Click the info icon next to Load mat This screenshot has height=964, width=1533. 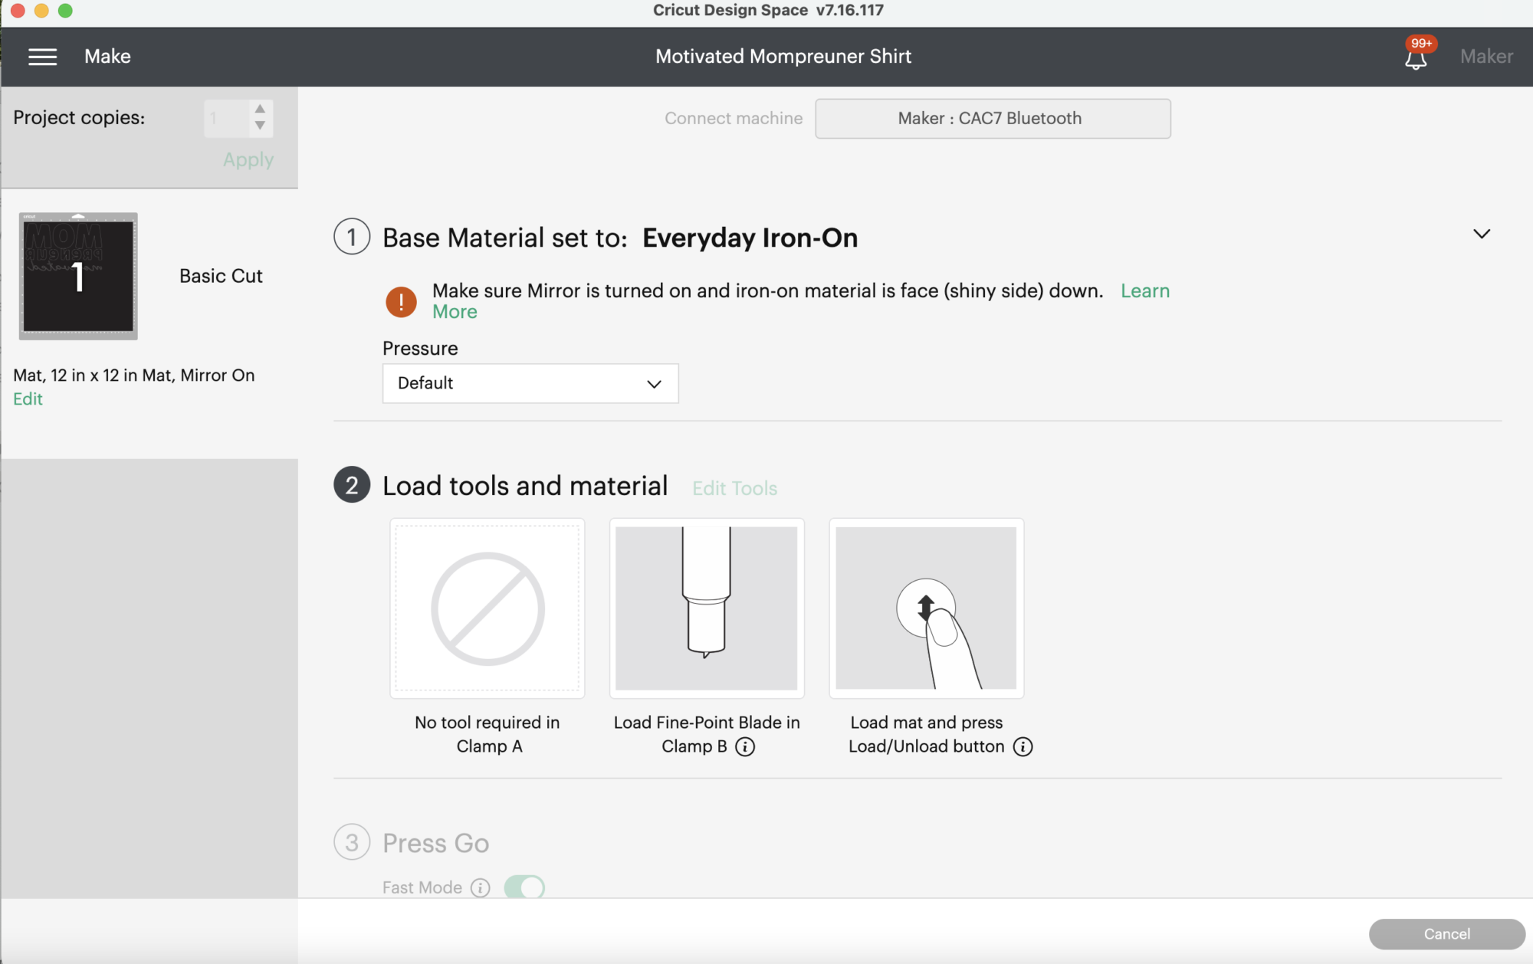coord(1022,746)
